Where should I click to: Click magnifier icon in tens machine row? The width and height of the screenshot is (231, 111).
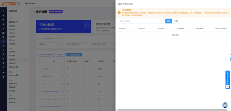[x=62, y=77]
